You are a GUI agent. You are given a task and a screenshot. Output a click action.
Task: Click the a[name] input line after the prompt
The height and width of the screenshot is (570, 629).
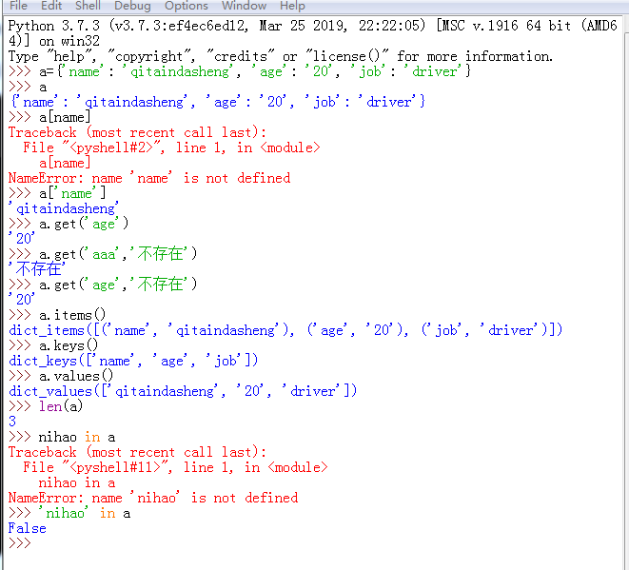coord(65,117)
